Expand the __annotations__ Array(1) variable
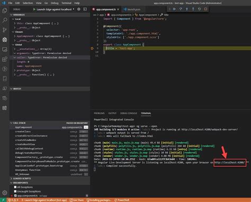This screenshot has width=251, height=202. pyautogui.click(x=15, y=49)
